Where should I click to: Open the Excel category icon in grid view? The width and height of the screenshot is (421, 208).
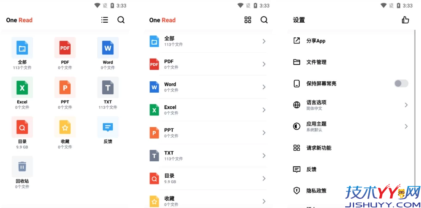(x=22, y=88)
